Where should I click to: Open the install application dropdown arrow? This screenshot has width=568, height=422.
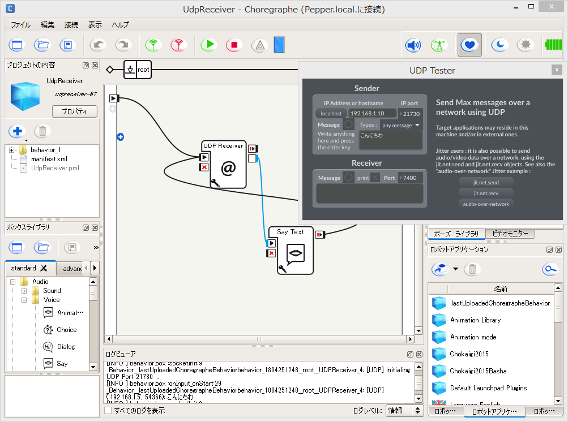coord(455,269)
